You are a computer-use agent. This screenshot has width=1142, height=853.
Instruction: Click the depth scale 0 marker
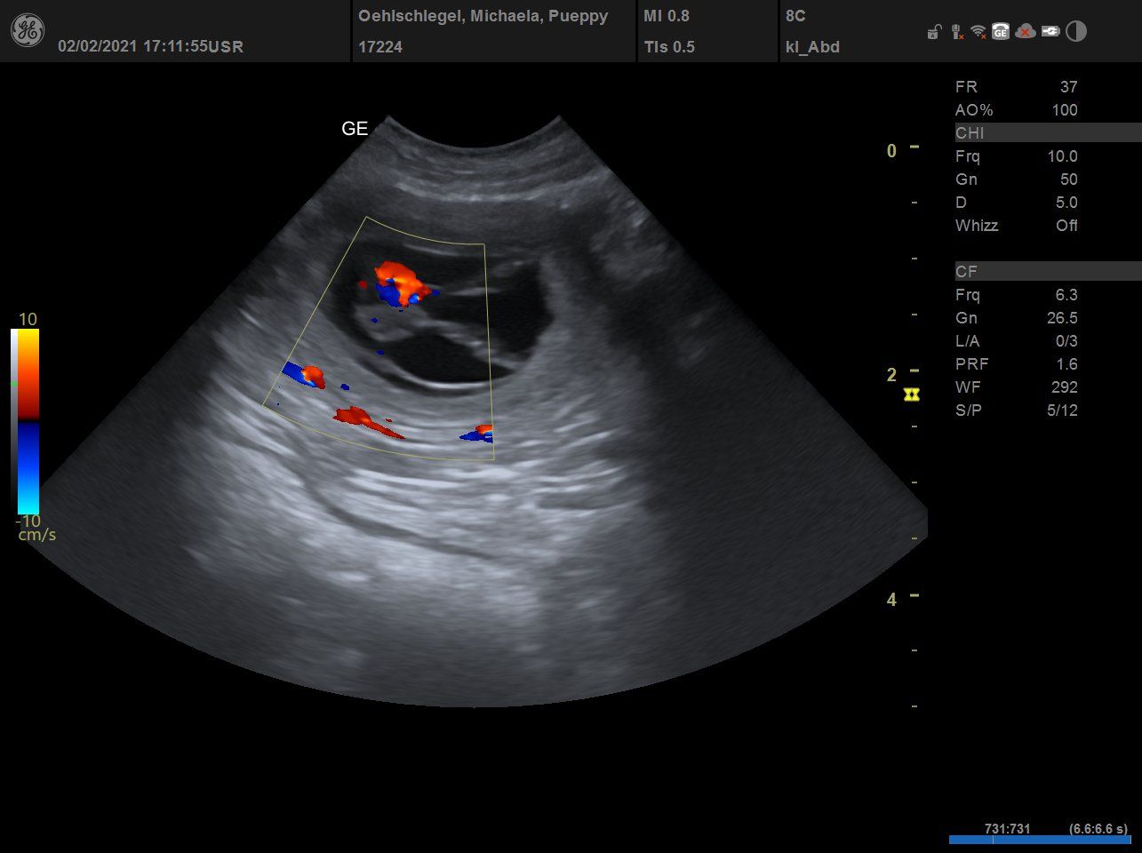point(891,151)
